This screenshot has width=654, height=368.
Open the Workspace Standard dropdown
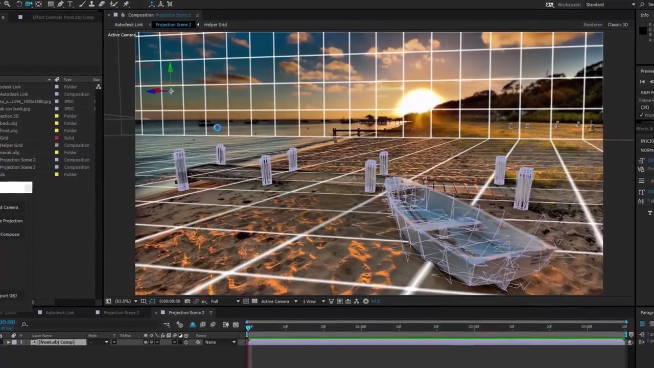(611, 5)
